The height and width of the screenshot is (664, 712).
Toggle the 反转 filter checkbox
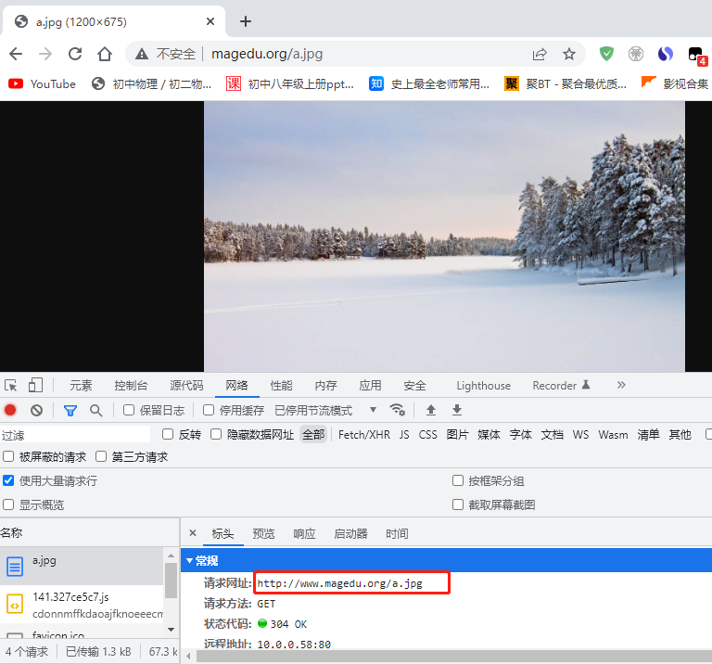coord(168,434)
